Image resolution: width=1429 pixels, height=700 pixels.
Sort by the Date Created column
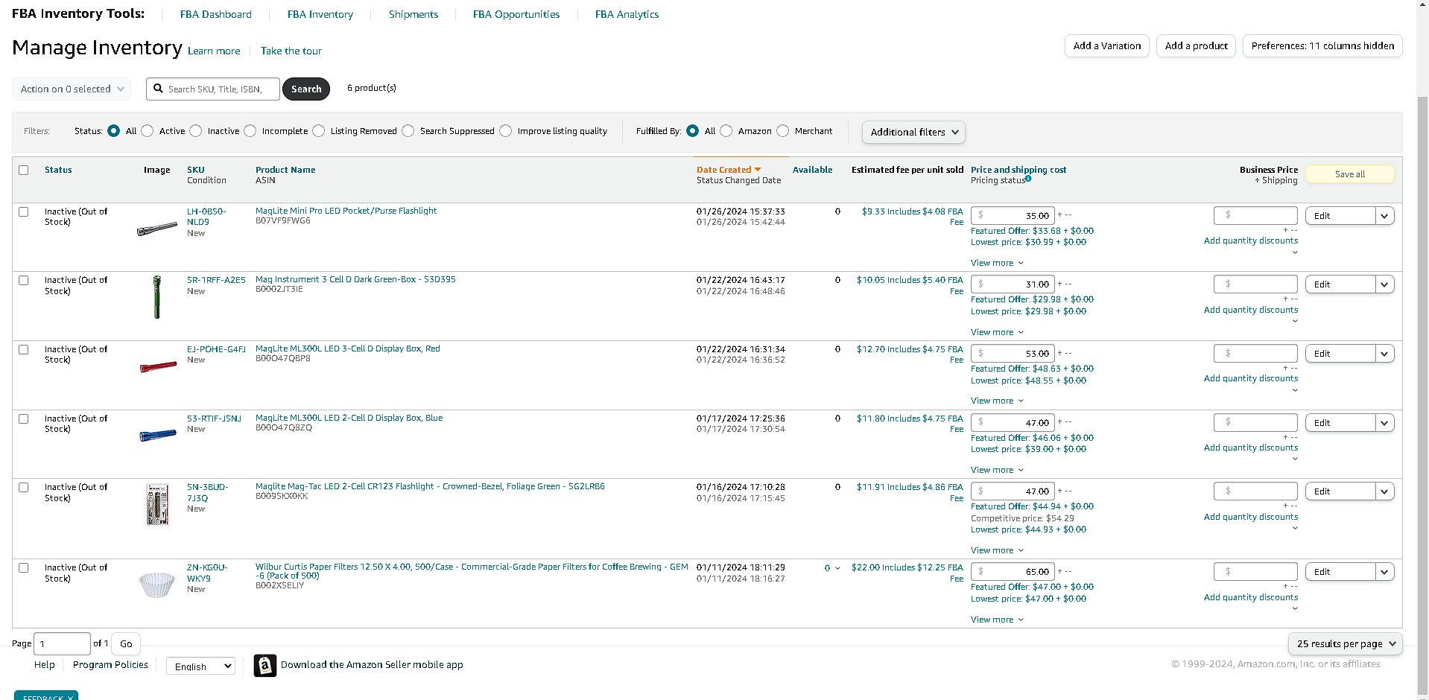(x=729, y=170)
